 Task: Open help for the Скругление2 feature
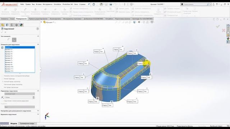coord(37,29)
